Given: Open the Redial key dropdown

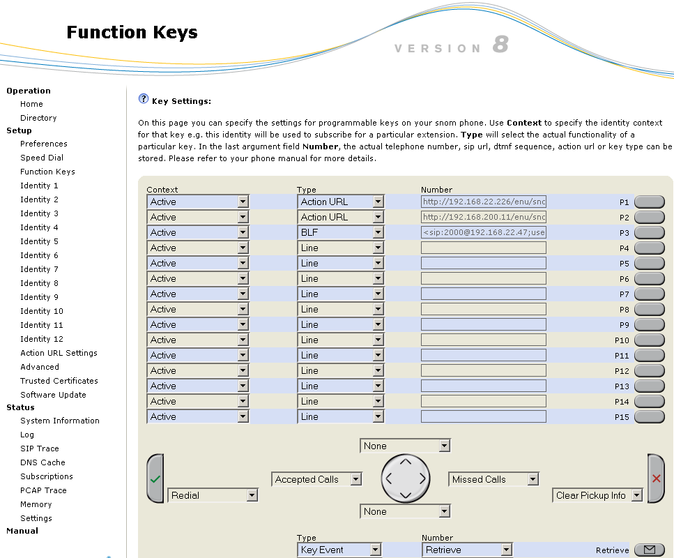Looking at the screenshot, I should pos(213,495).
